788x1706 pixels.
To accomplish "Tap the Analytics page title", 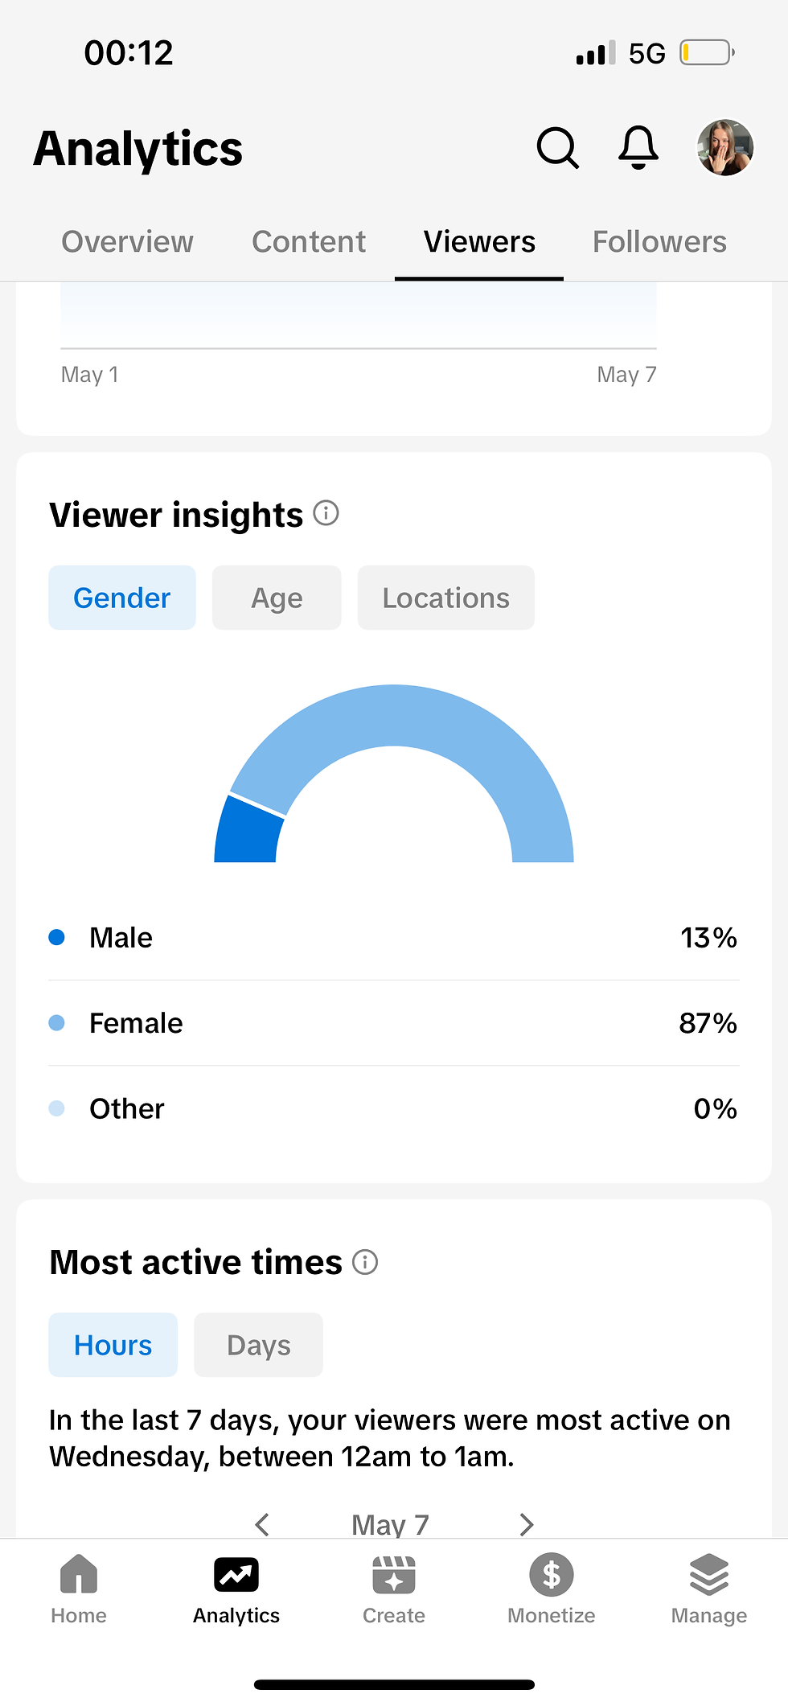I will tap(138, 149).
